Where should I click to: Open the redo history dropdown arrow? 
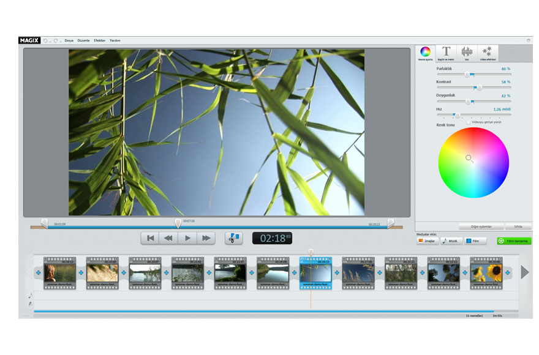pyautogui.click(x=61, y=42)
